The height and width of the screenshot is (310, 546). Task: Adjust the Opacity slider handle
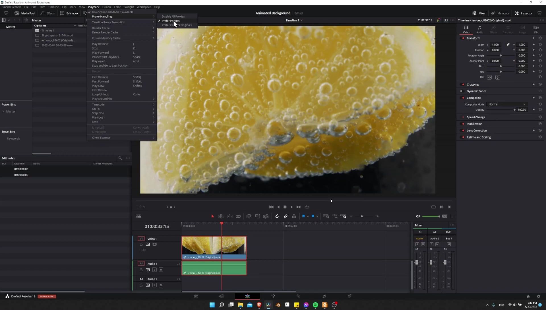pyautogui.click(x=514, y=110)
